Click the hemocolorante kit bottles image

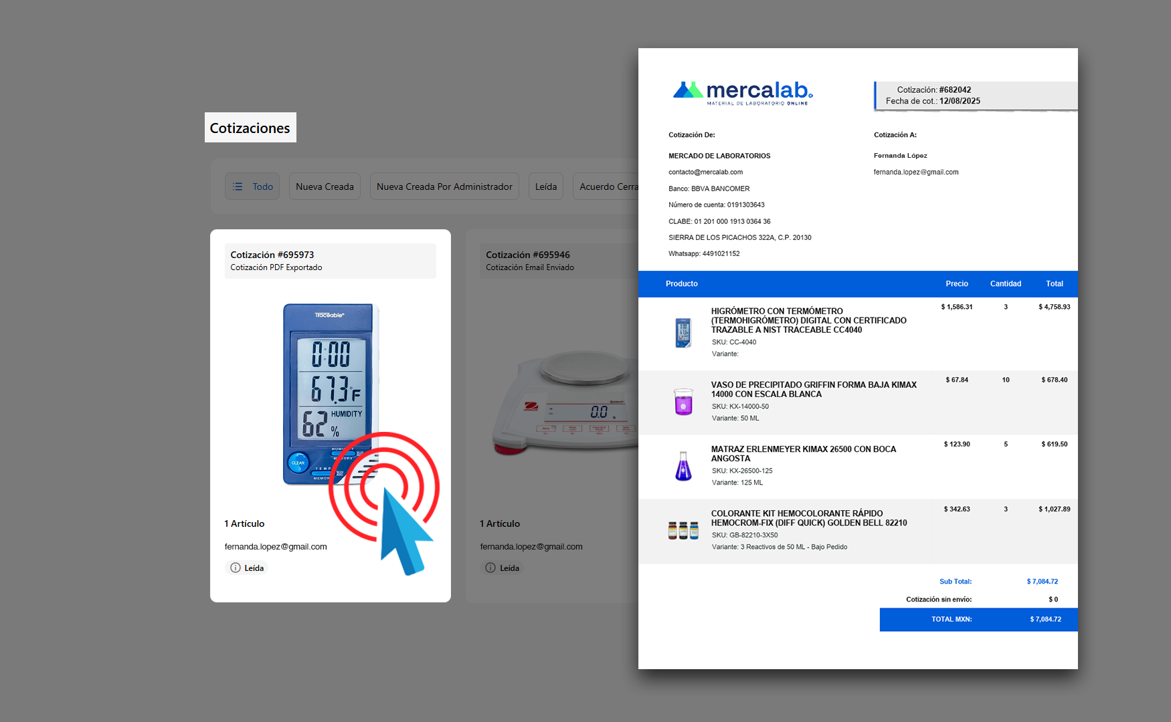683,531
